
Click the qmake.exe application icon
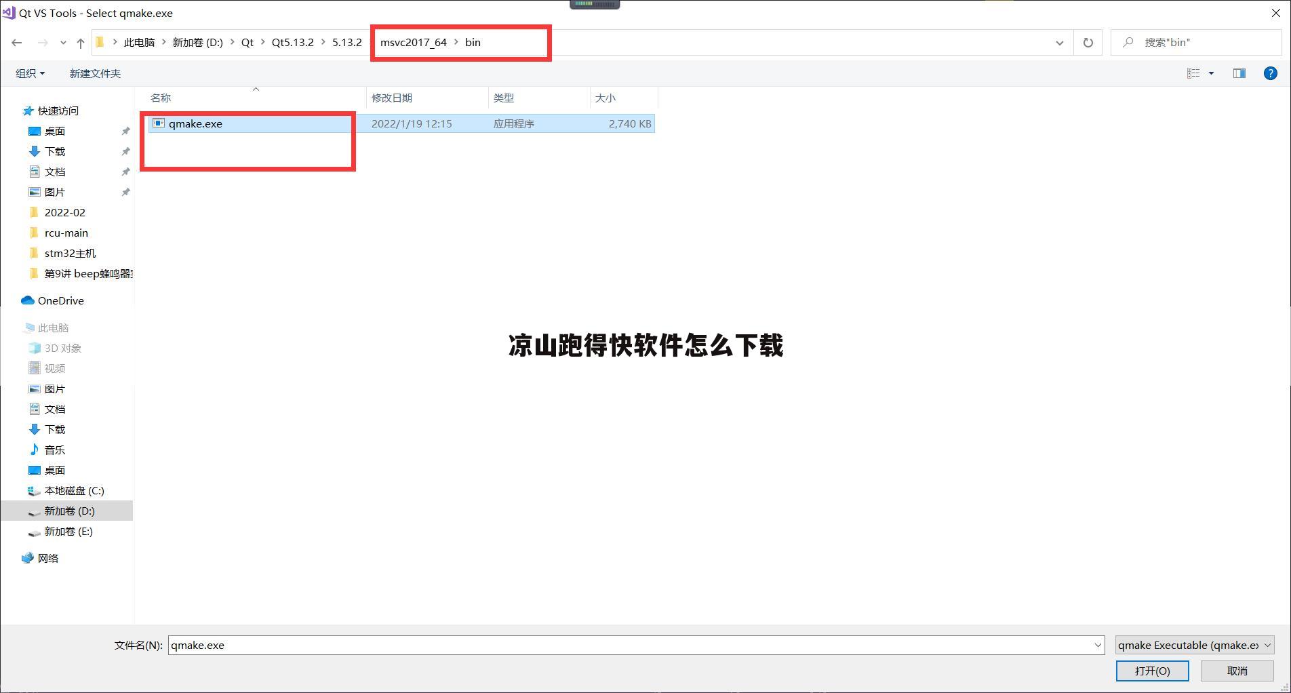pyautogui.click(x=159, y=123)
